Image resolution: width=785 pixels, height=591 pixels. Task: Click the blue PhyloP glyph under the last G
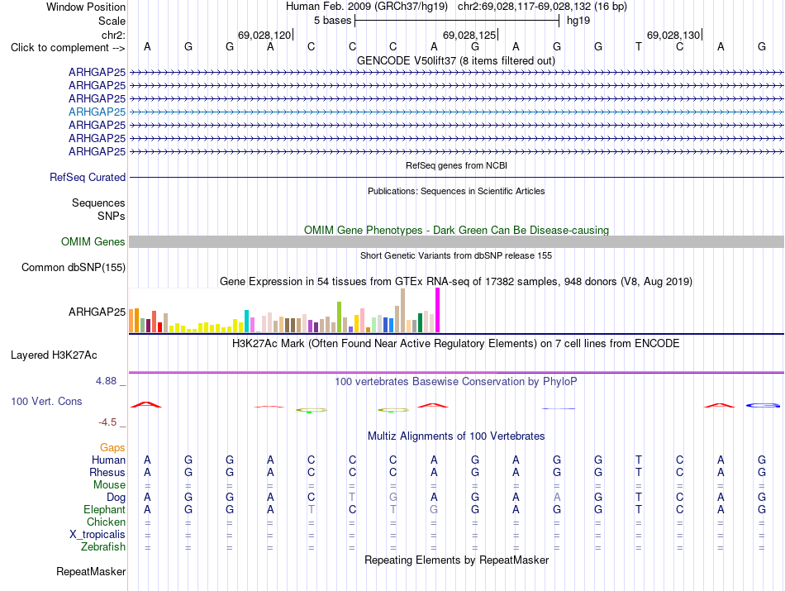click(763, 405)
